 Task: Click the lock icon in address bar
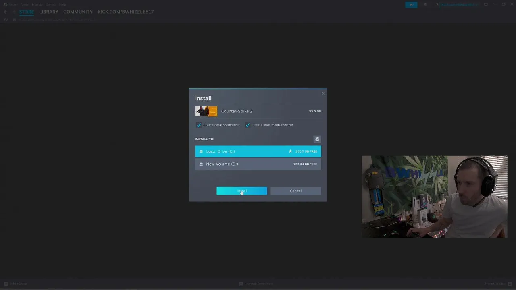(15, 19)
